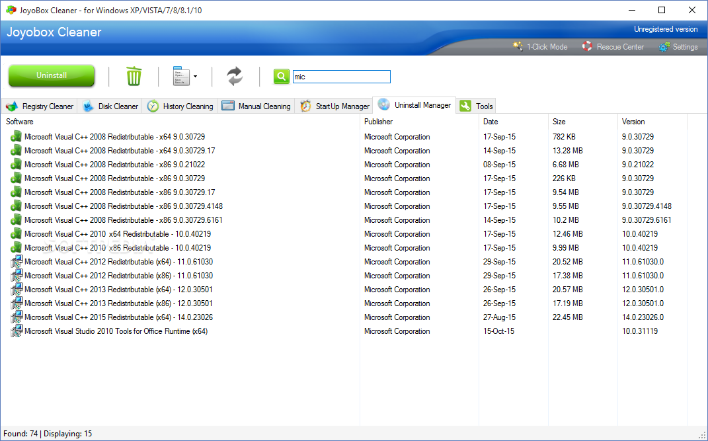
Task: Switch to the History Cleaning tab
Action: [180, 106]
